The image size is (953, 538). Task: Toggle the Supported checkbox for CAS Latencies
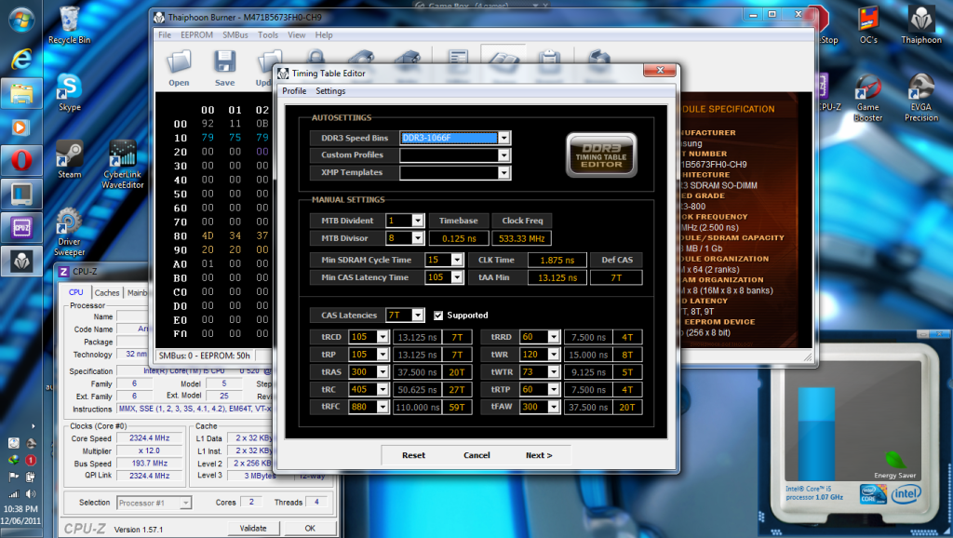[x=438, y=315]
